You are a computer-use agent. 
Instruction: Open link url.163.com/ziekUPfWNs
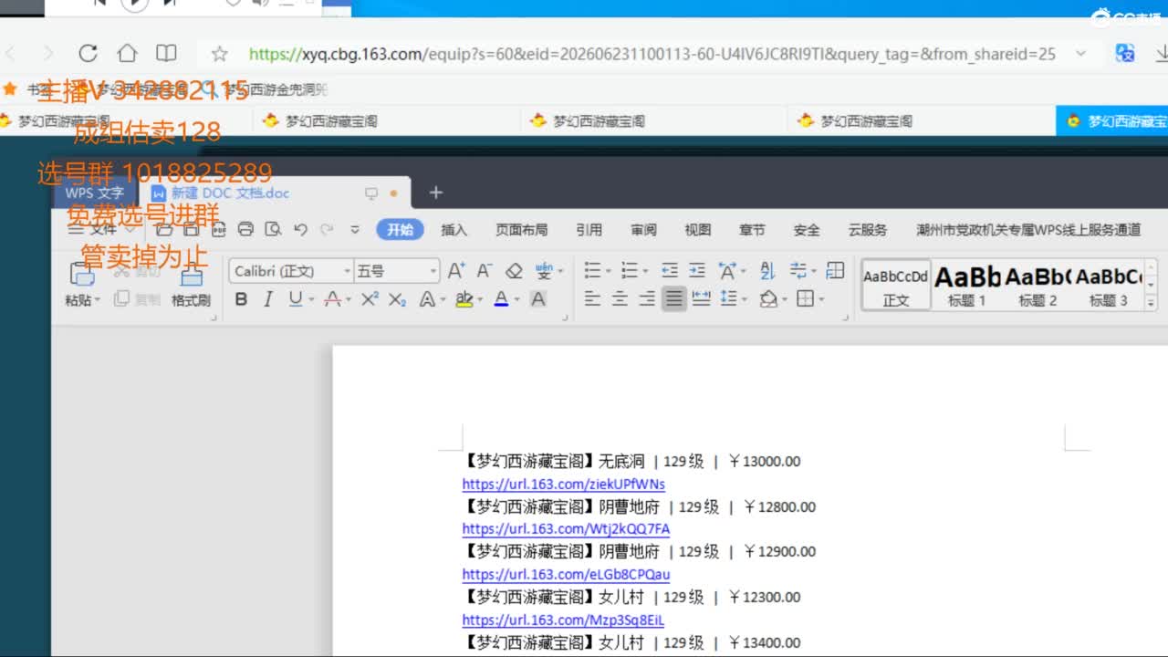tap(564, 485)
